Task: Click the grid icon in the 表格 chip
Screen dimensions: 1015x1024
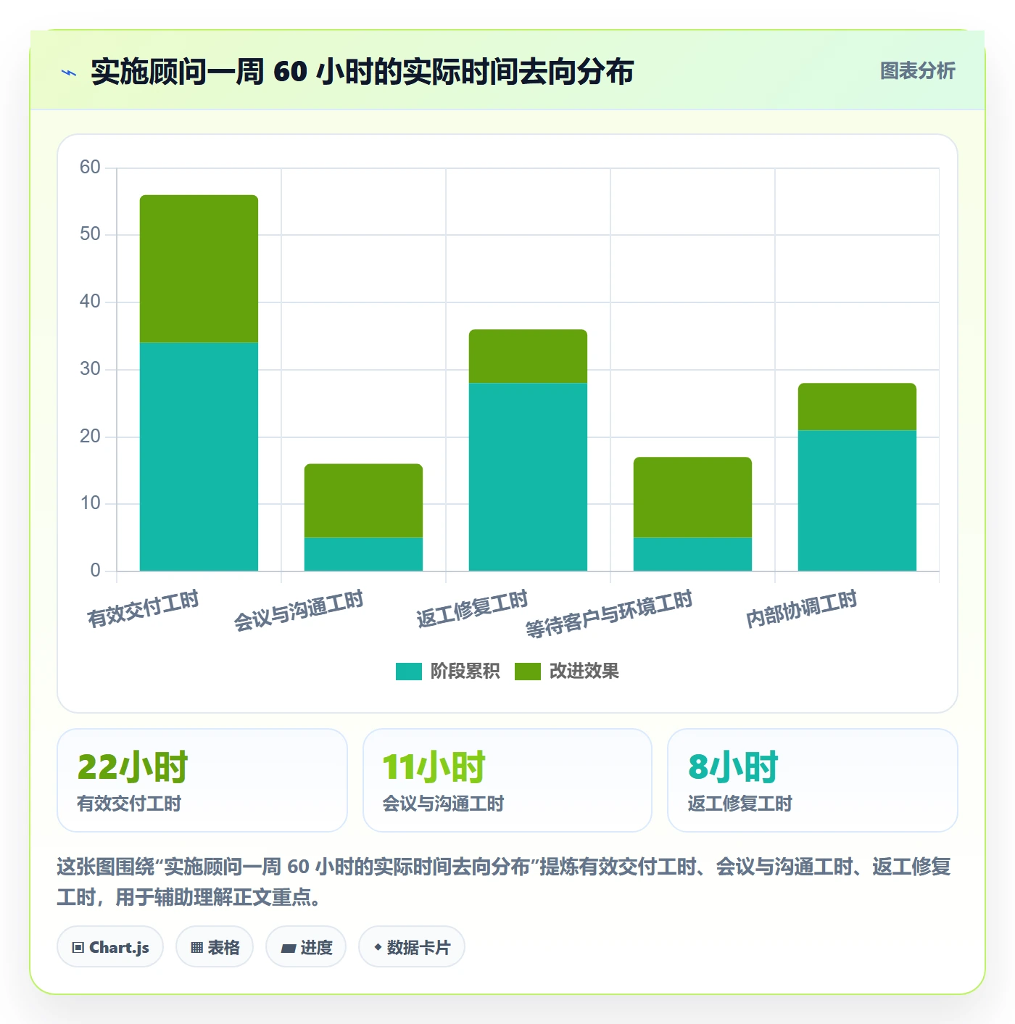Action: click(x=196, y=947)
